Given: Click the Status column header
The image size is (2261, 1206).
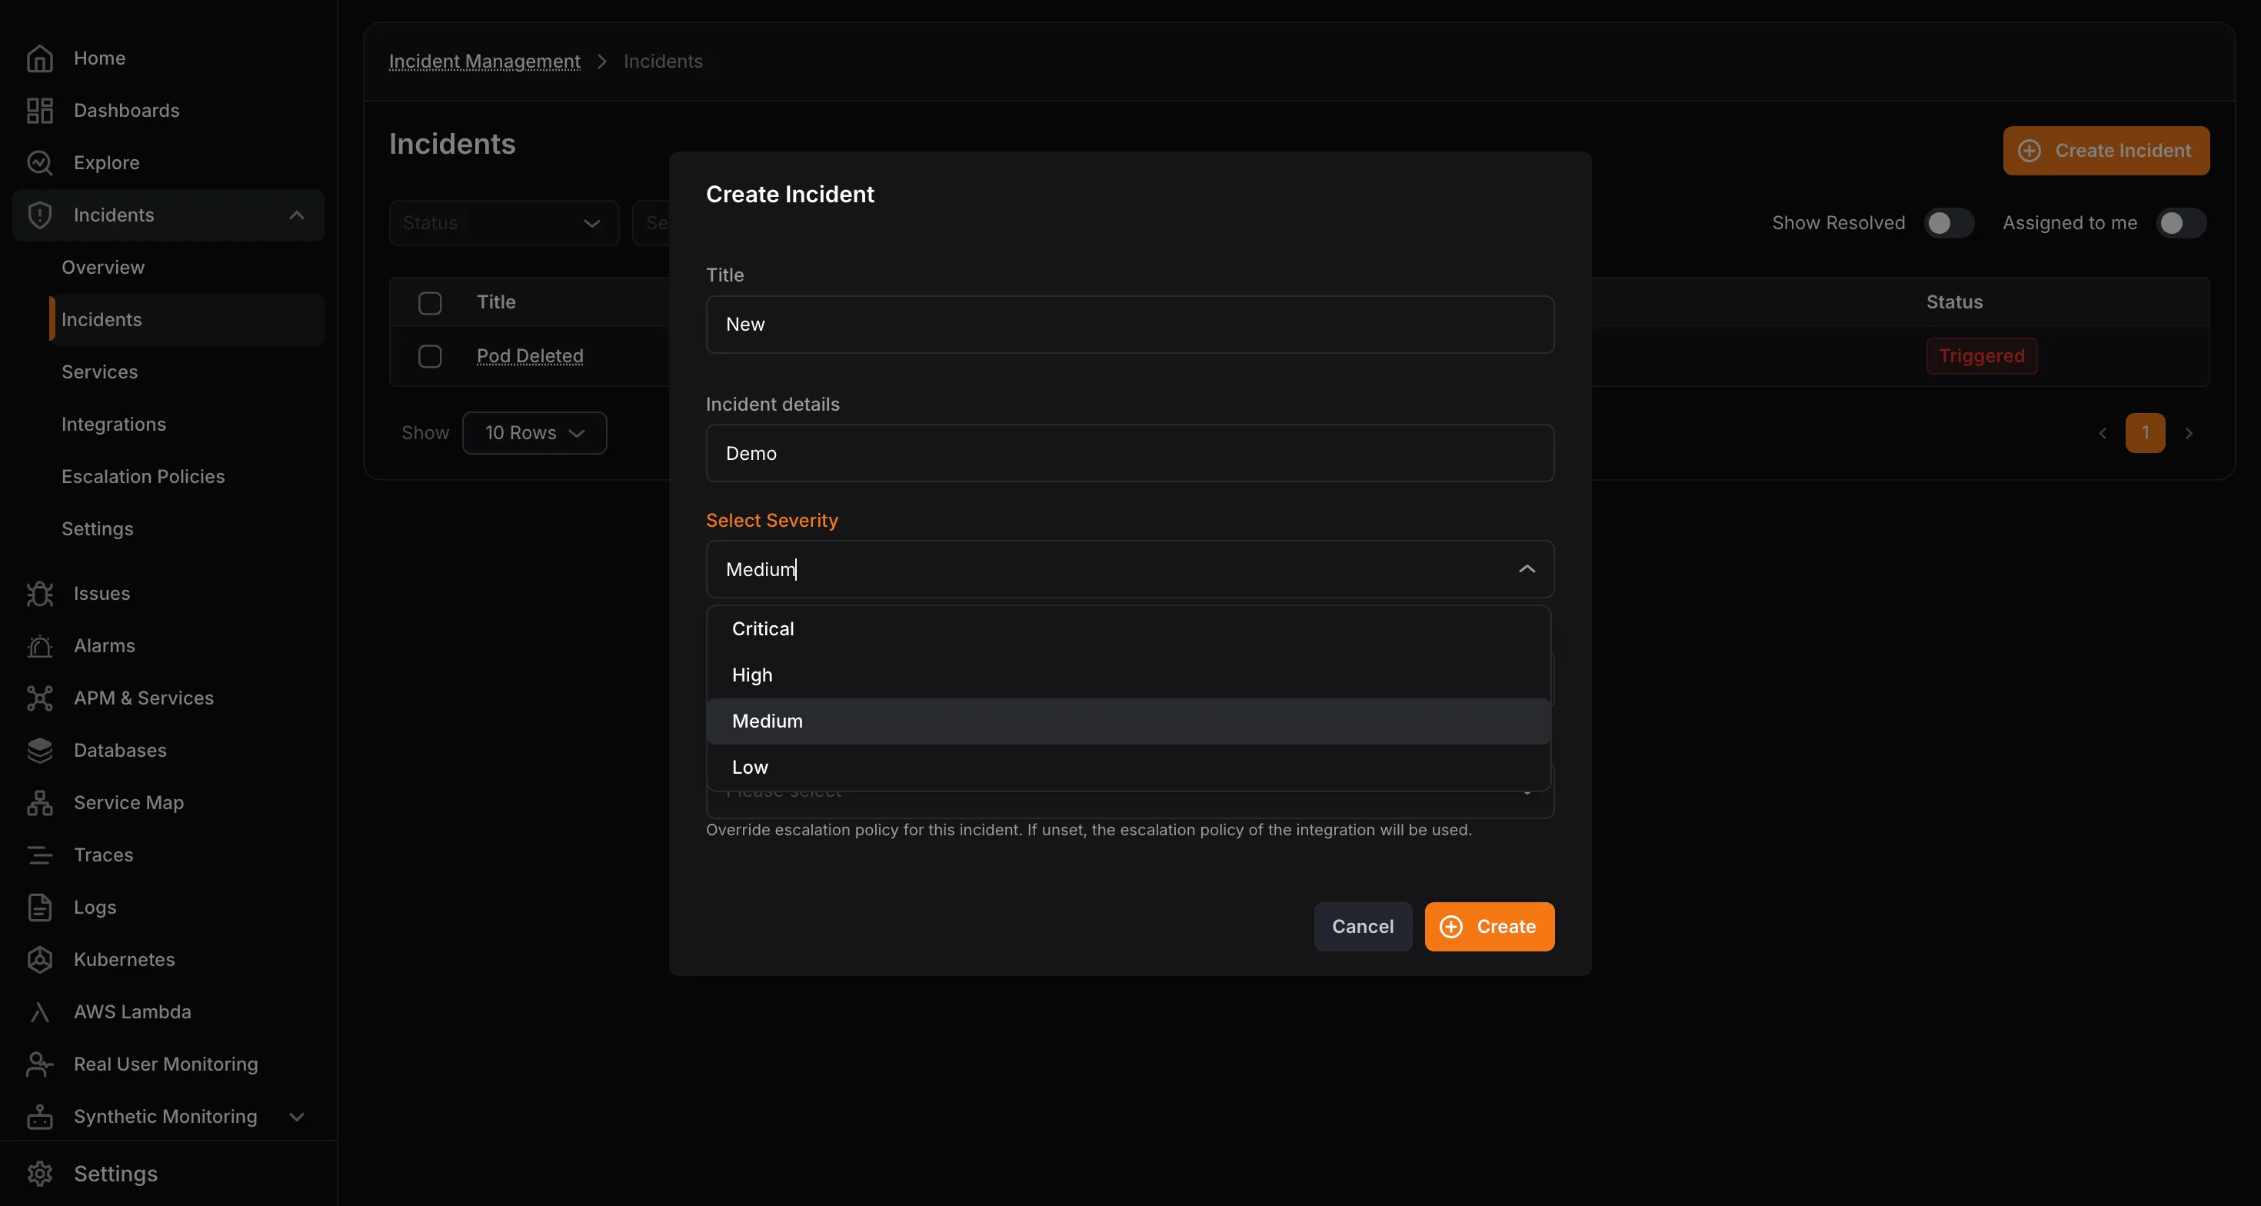Looking at the screenshot, I should coord(1954,303).
